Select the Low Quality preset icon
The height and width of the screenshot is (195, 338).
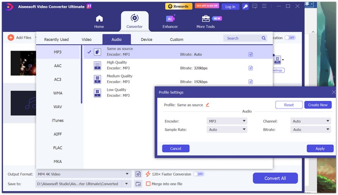[98, 93]
